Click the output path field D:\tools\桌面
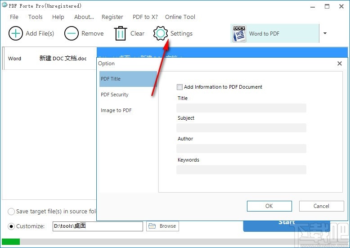Viewport: 350px width, 248px height. point(98,226)
